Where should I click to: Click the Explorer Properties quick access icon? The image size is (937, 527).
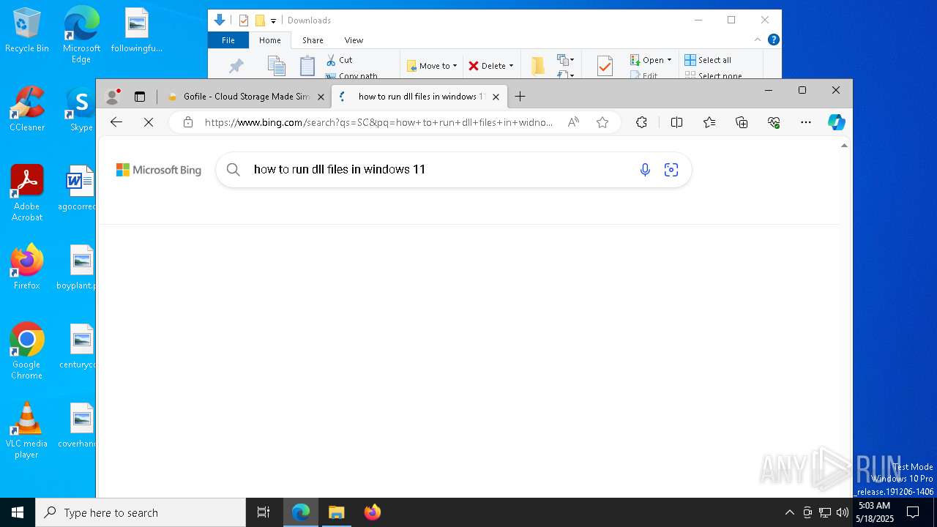(x=244, y=20)
